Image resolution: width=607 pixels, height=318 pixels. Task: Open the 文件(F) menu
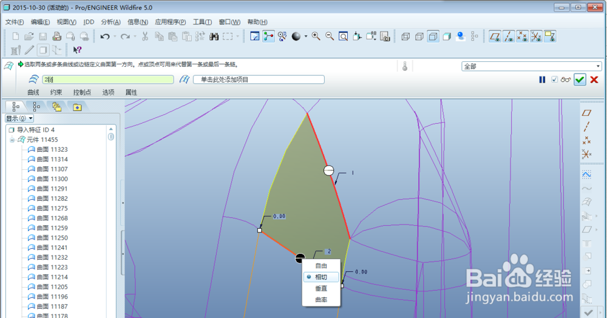[x=15, y=22]
